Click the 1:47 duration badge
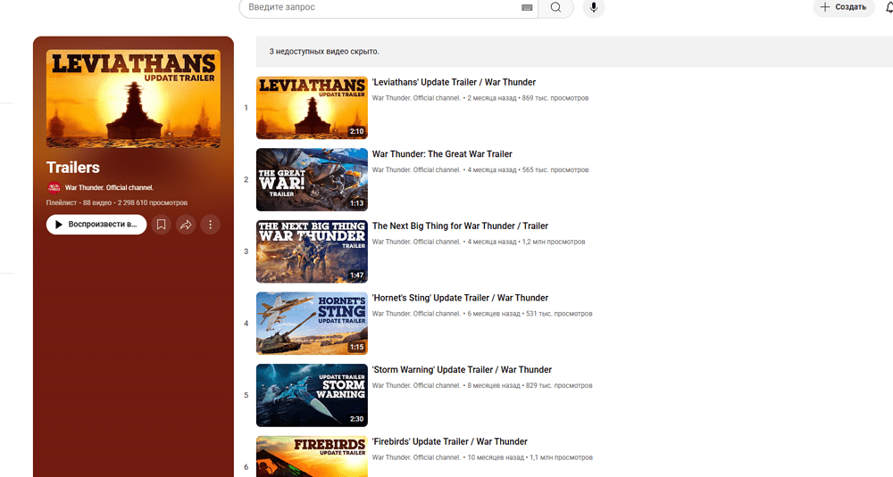The image size is (893, 477). [x=356, y=276]
